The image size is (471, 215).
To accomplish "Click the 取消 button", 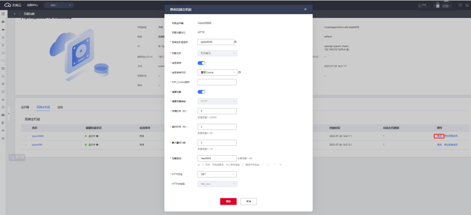I will point(248,201).
